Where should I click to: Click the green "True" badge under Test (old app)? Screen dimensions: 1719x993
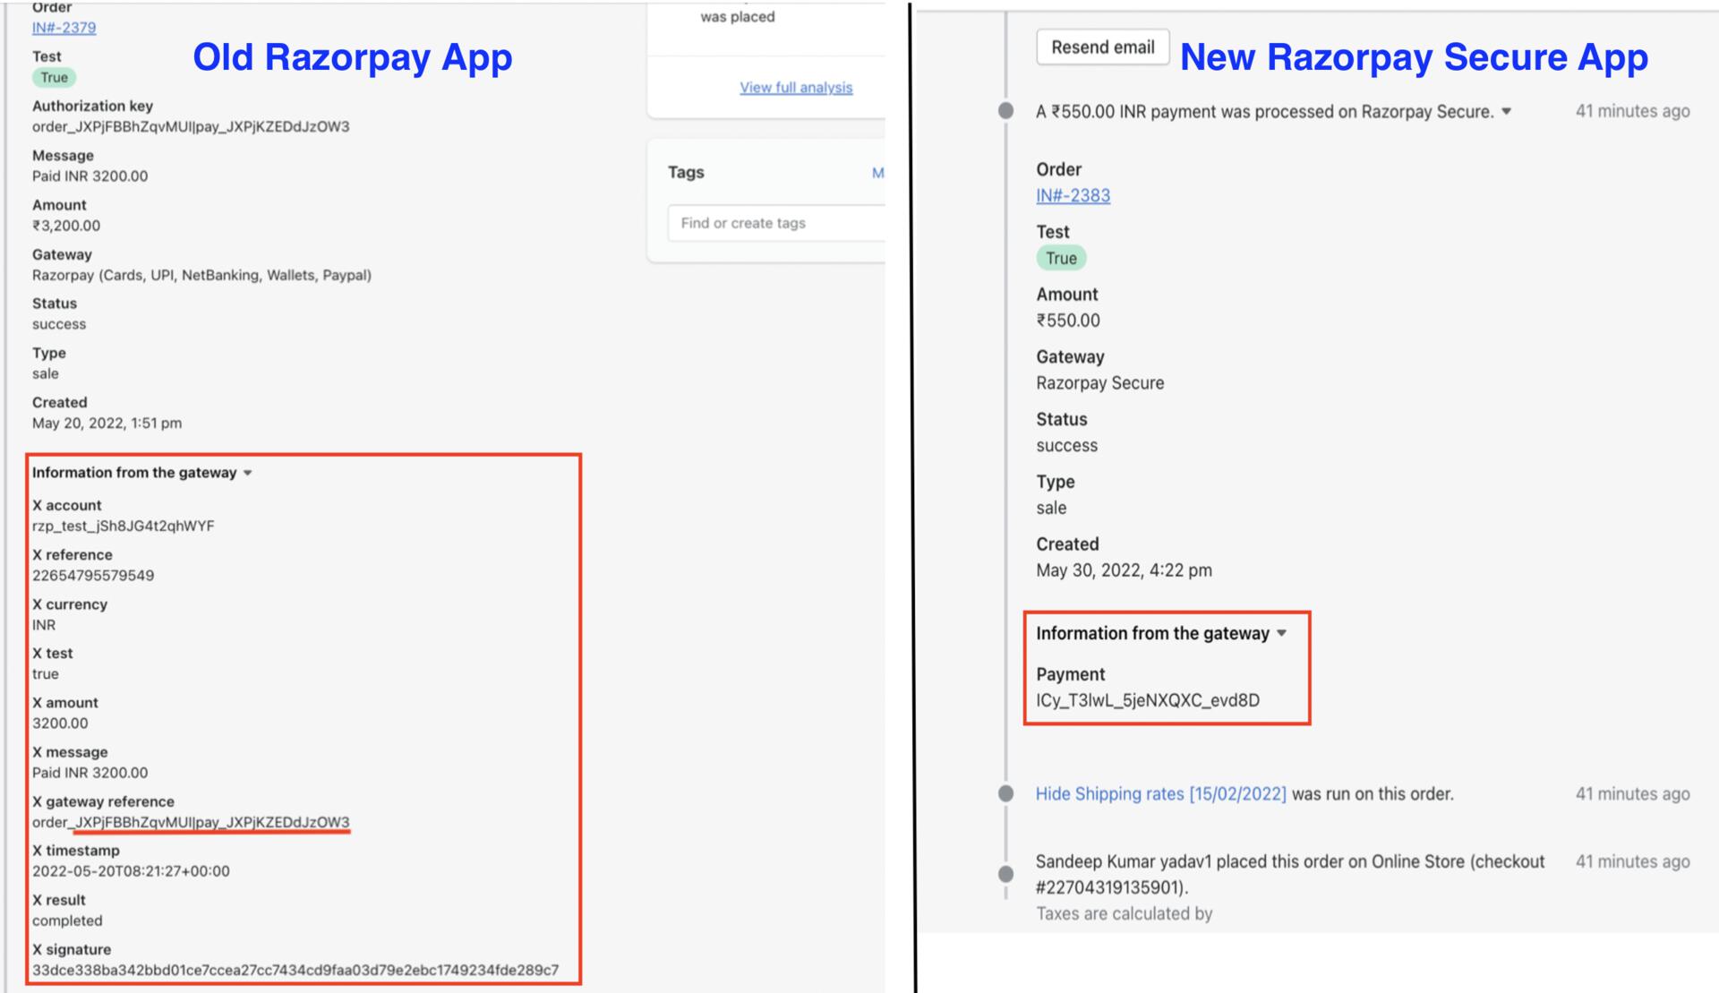[x=53, y=78]
